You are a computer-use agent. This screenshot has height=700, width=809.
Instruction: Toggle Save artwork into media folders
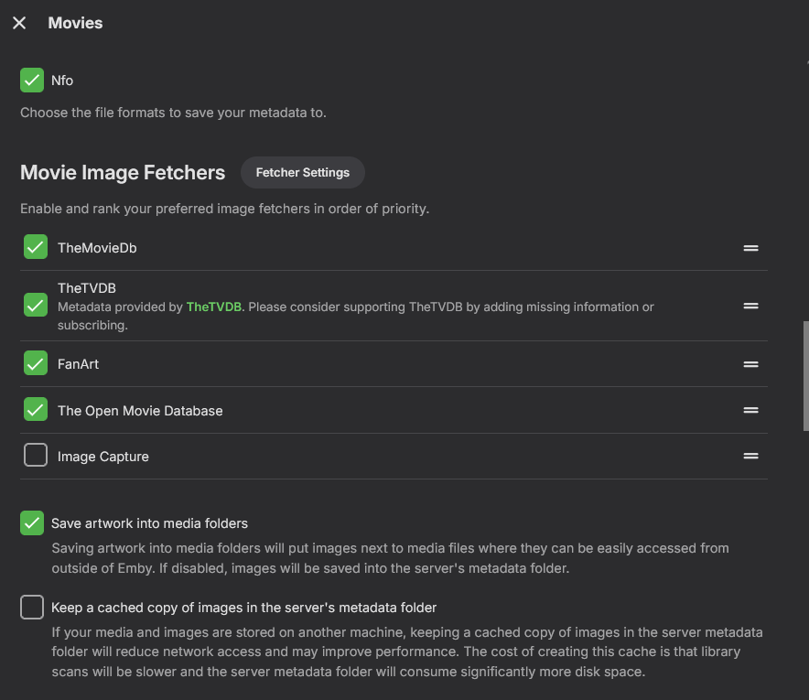coord(32,523)
